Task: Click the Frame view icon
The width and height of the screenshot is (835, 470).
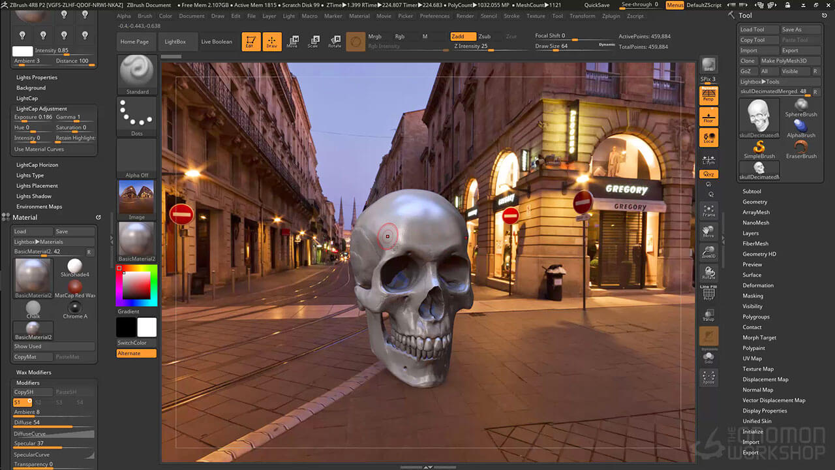Action: 708,210
